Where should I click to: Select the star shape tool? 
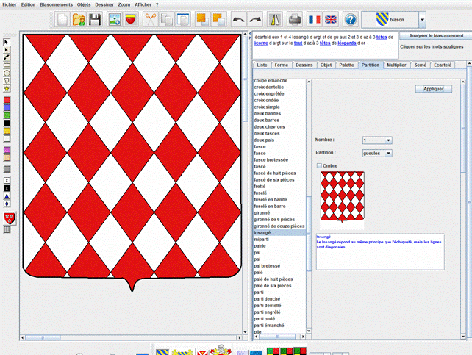[7, 89]
